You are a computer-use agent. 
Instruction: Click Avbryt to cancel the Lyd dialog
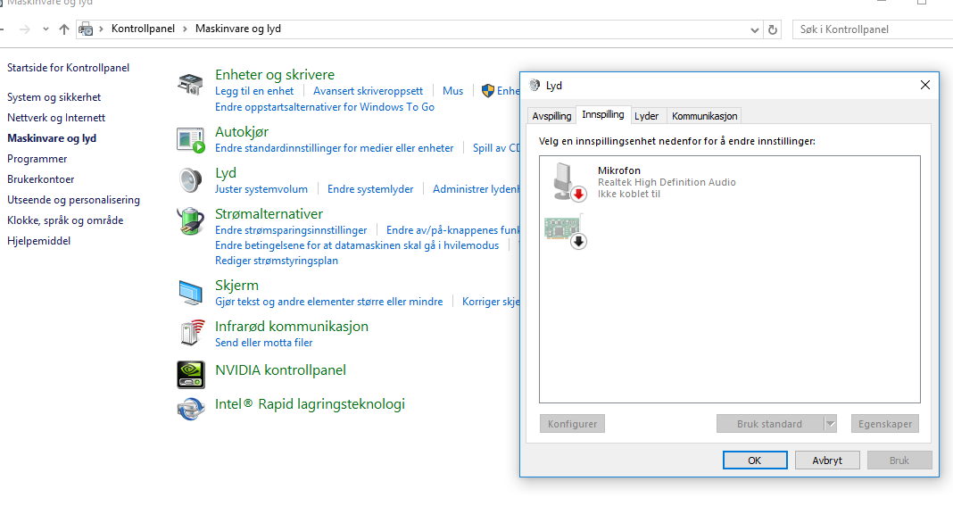click(x=827, y=460)
